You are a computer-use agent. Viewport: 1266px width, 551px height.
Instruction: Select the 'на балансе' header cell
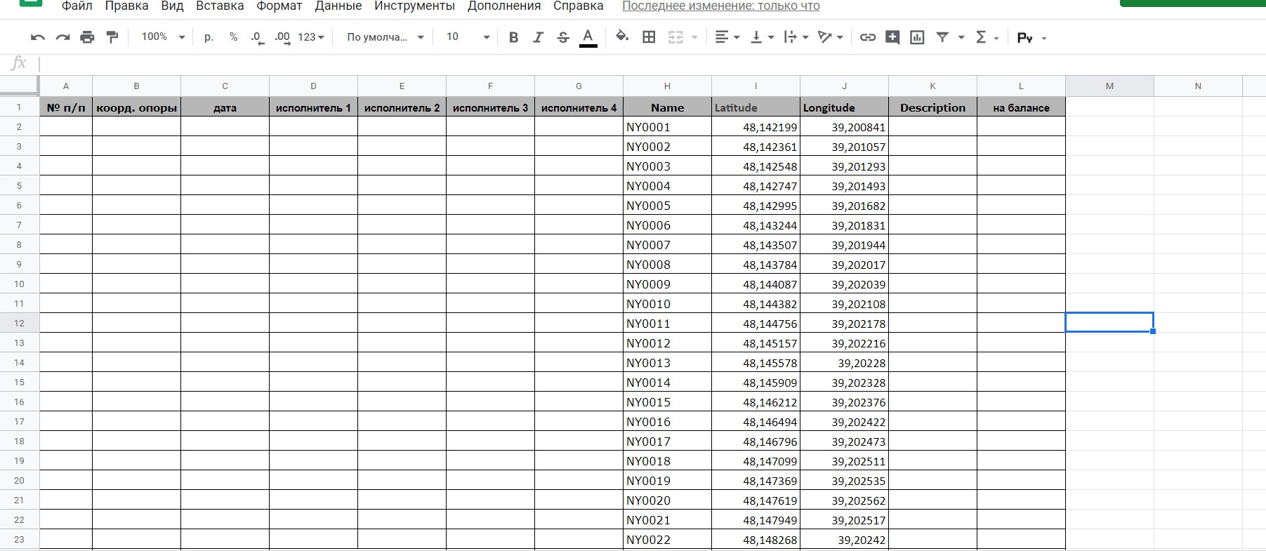[1021, 107]
